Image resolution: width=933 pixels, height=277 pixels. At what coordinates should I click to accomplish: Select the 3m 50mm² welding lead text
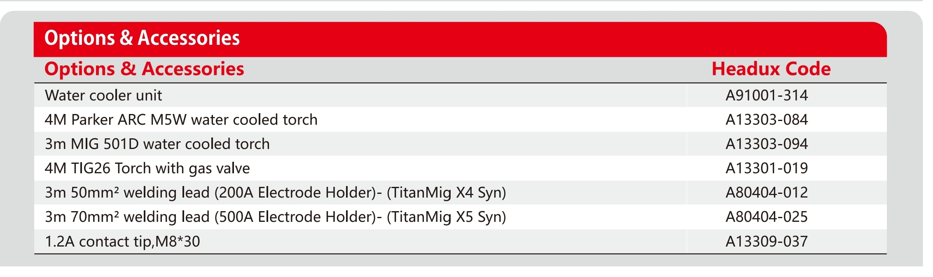click(127, 193)
